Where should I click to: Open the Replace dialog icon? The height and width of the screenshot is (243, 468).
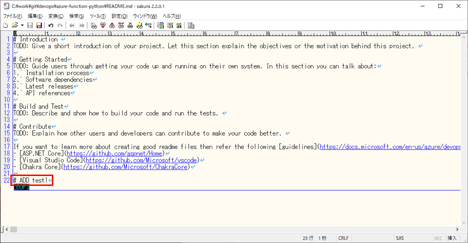tap(121, 25)
